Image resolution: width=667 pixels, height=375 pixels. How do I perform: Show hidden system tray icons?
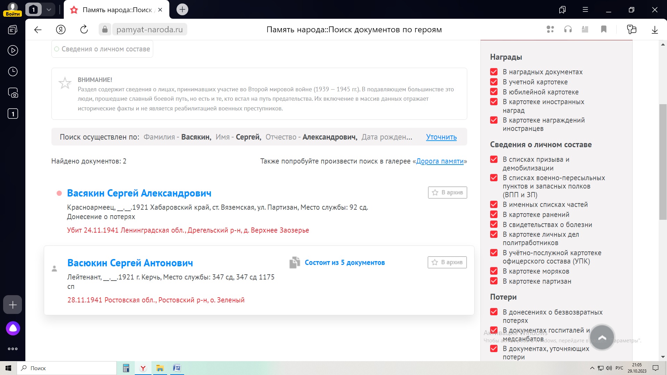pos(592,368)
